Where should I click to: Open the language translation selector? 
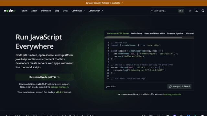click(x=196, y=11)
